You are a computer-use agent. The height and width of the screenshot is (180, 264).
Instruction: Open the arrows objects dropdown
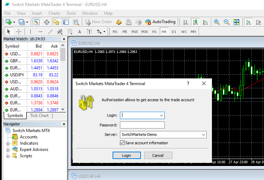(105, 32)
